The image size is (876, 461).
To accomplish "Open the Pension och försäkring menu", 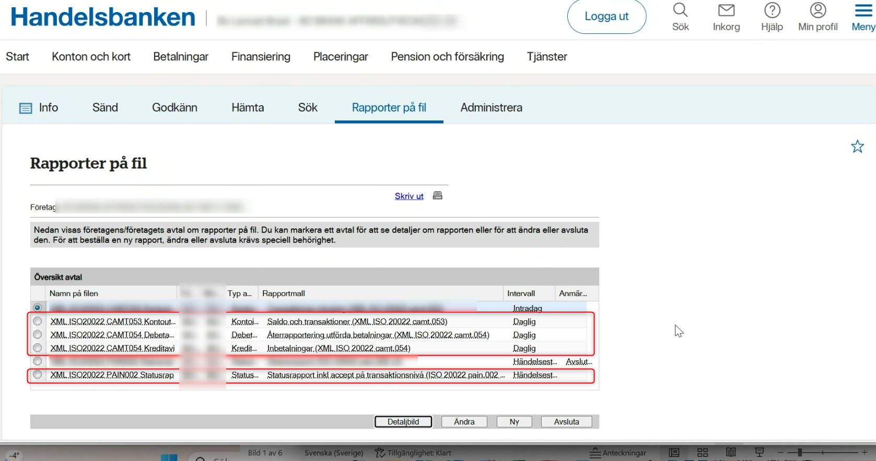I will click(x=447, y=57).
